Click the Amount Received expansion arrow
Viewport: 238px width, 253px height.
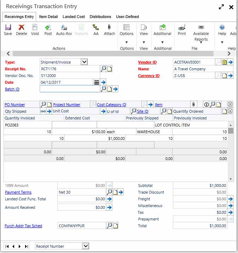coord(109,207)
